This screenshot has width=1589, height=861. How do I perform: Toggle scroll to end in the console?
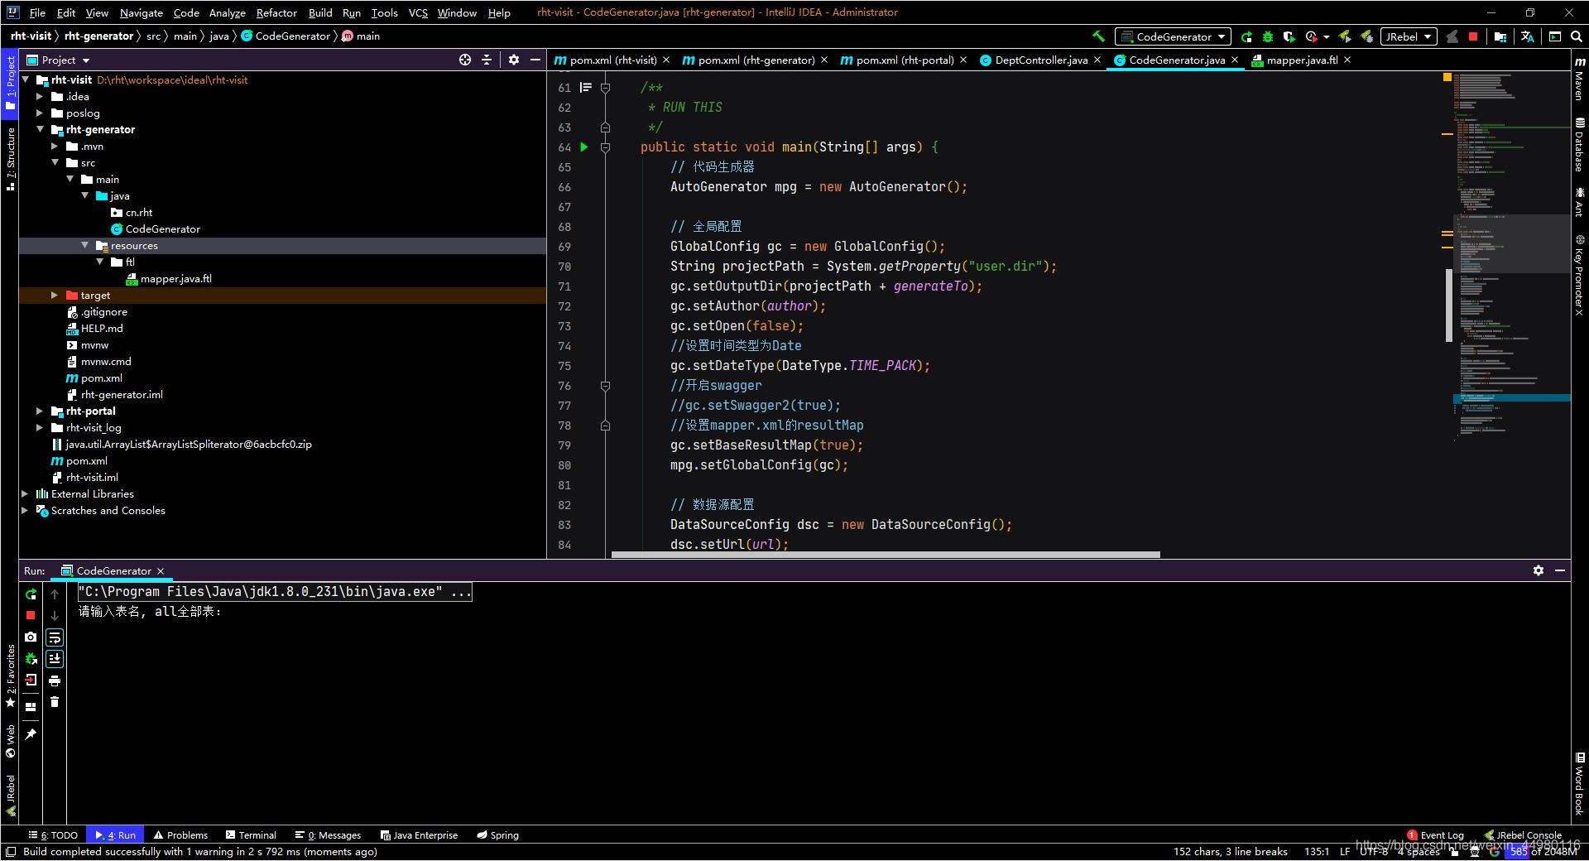tap(55, 659)
